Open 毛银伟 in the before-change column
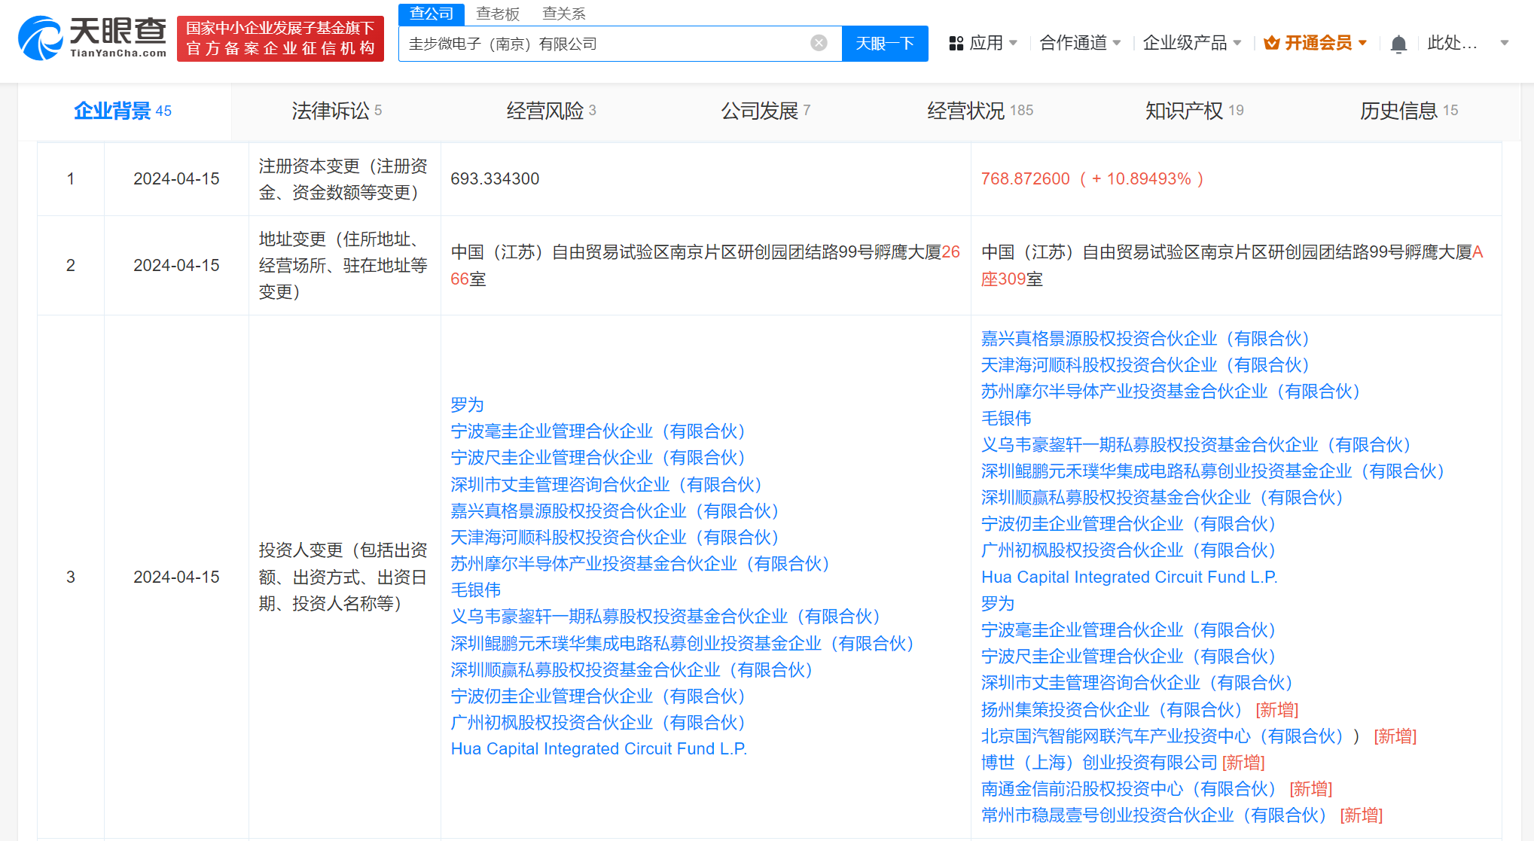The image size is (1534, 841). click(475, 590)
